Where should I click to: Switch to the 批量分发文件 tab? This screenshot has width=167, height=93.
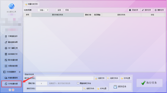pyautogui.click(x=32, y=4)
